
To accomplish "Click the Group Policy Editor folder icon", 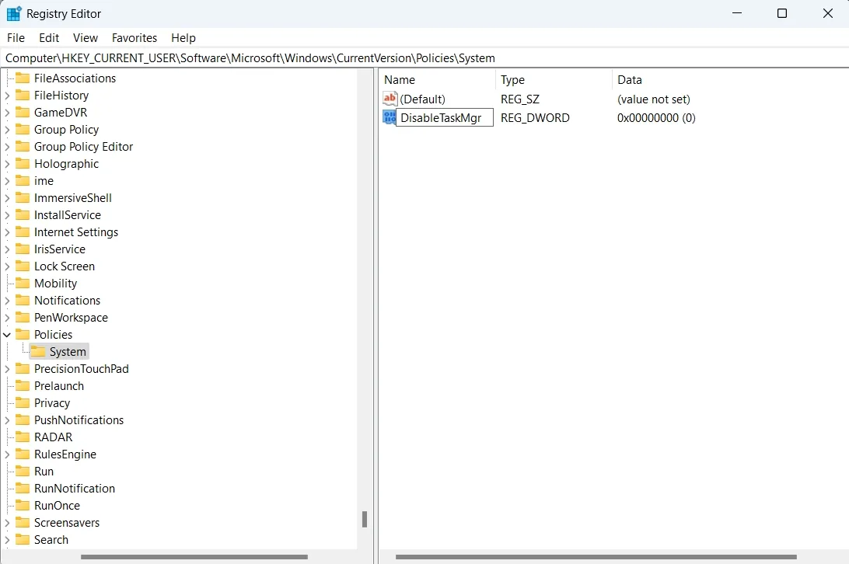I will pyautogui.click(x=23, y=146).
